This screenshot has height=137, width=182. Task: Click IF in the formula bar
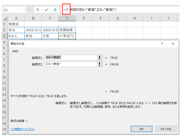point(67,10)
